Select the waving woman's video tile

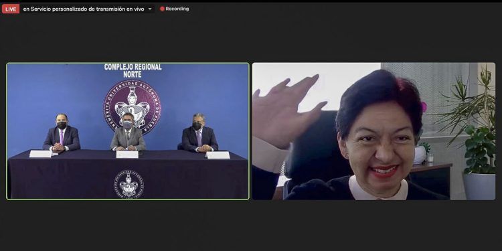click(x=373, y=131)
